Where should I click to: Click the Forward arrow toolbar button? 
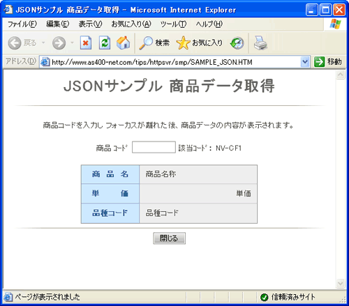coord(59,43)
